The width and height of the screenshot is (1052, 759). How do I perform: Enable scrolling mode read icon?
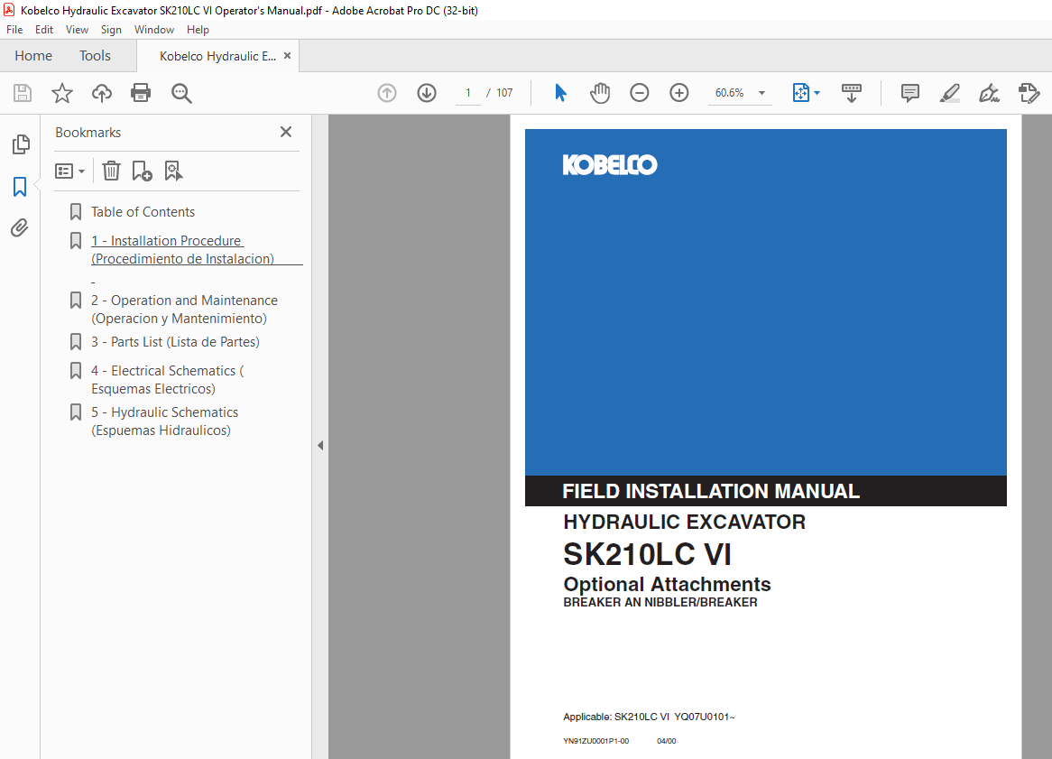click(x=852, y=93)
